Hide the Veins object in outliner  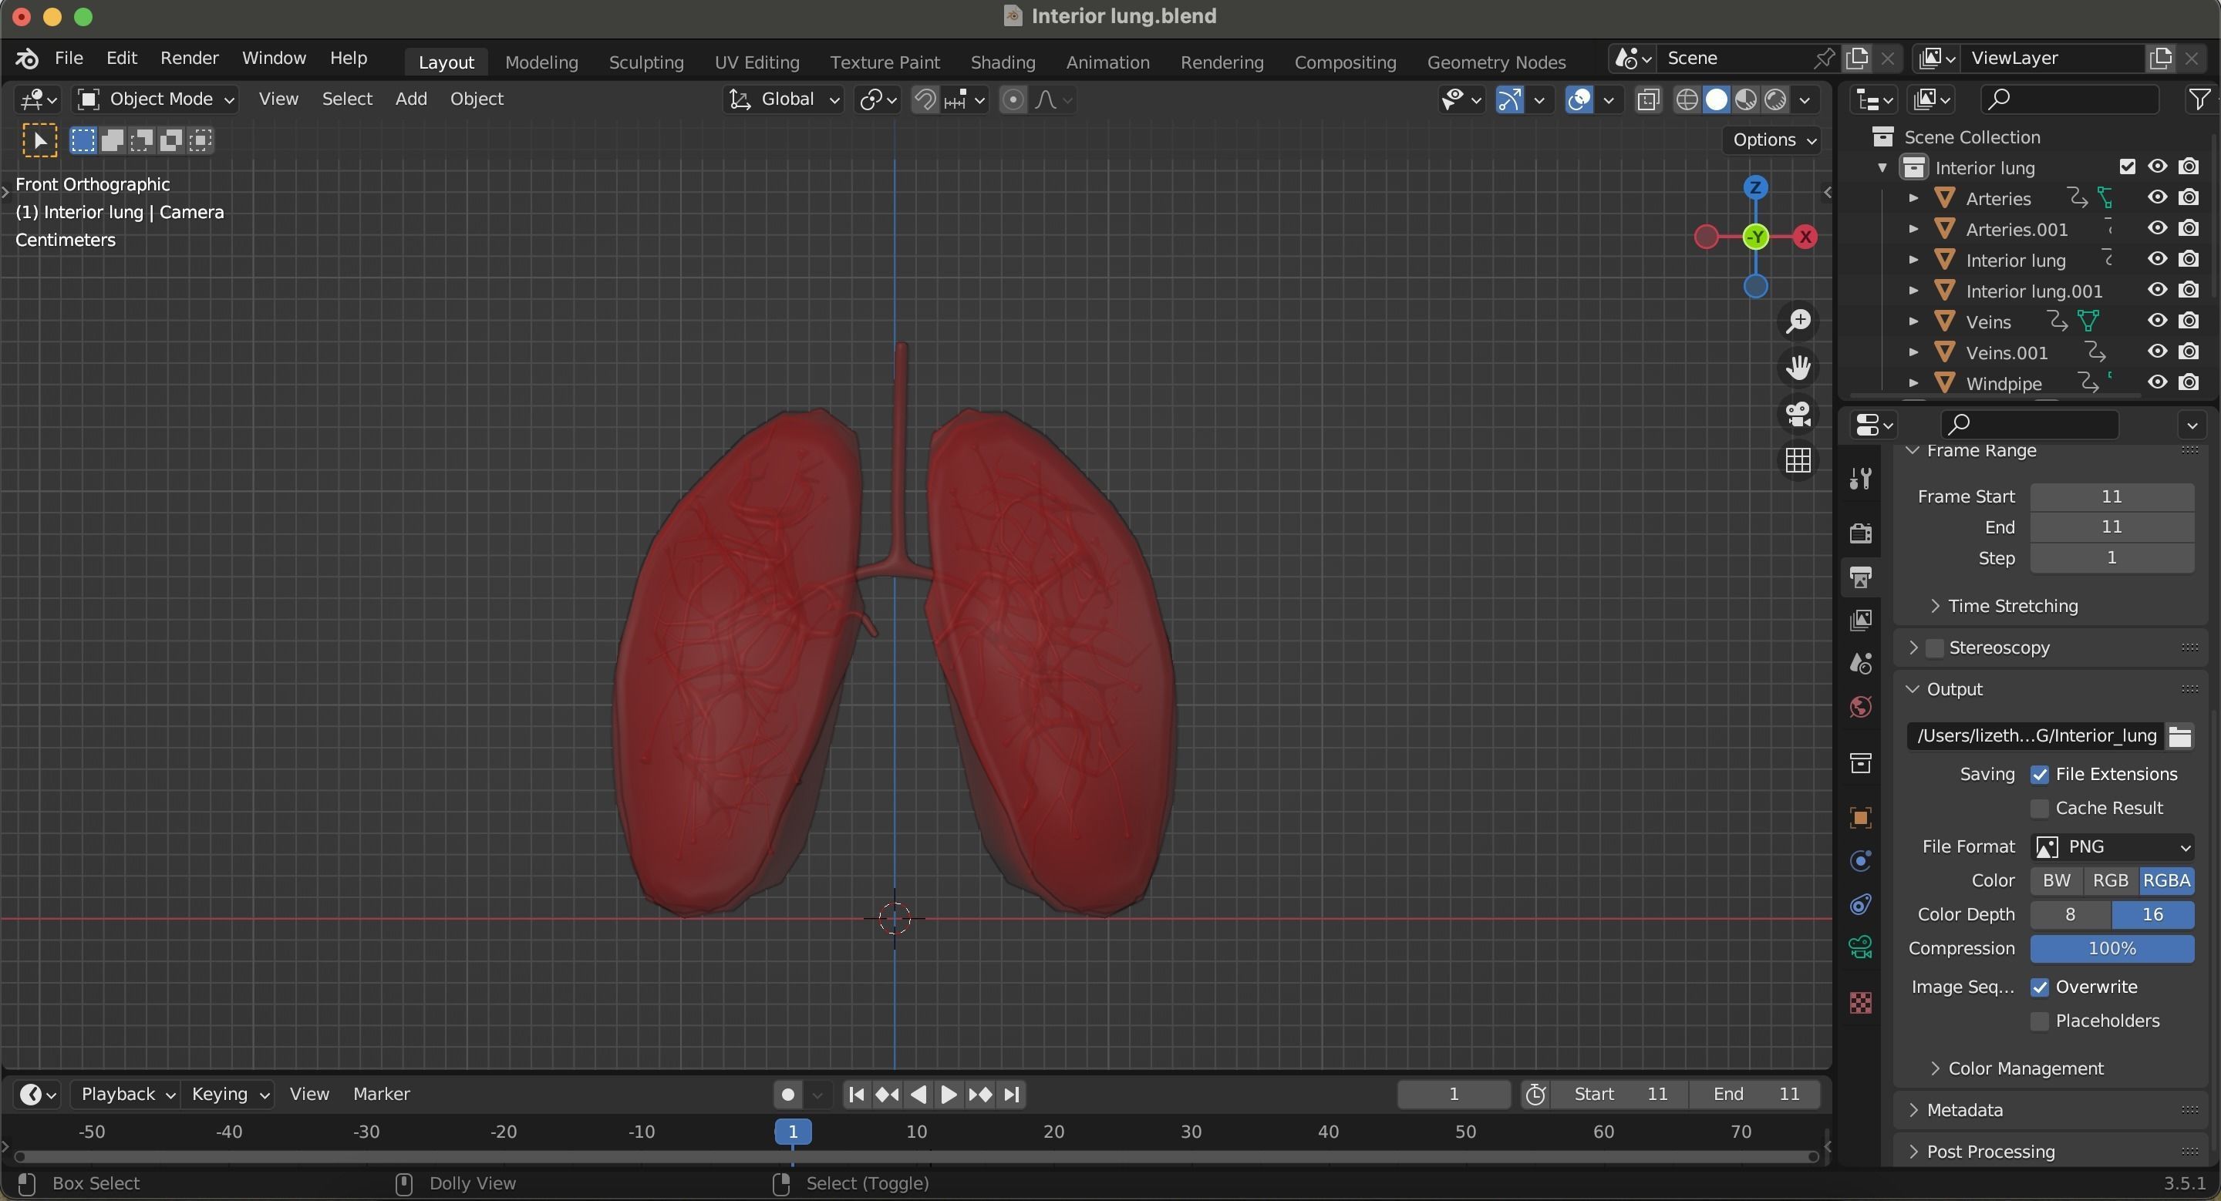pyautogui.click(x=2156, y=321)
